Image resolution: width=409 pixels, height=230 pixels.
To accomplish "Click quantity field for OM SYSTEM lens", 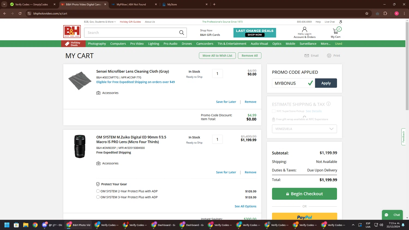I will [x=217, y=139].
